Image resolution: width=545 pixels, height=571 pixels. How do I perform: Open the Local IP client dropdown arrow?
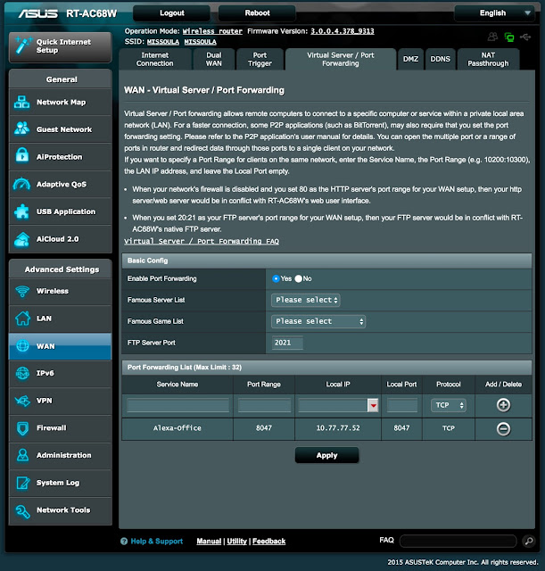click(x=373, y=405)
